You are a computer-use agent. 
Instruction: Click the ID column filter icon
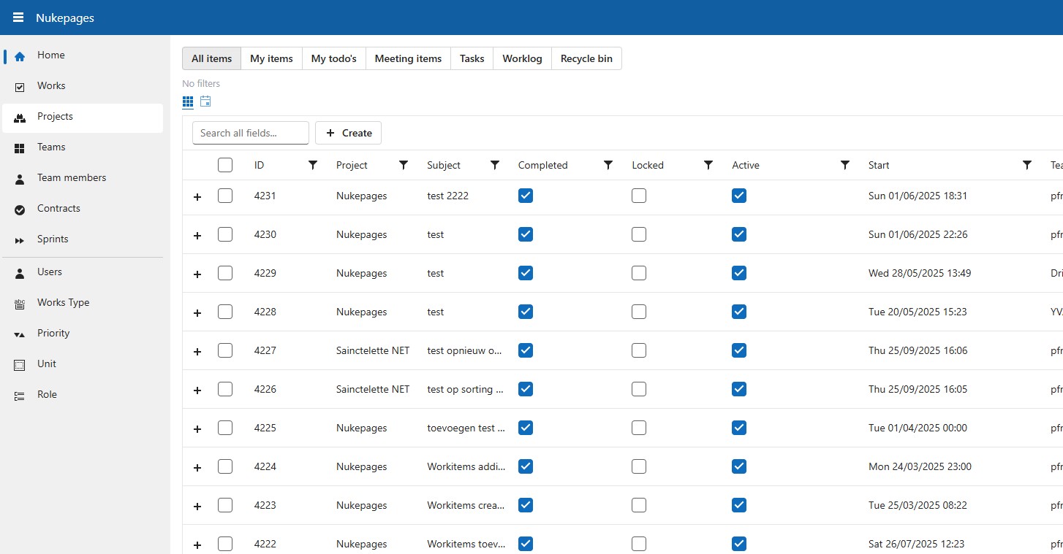[313, 166]
